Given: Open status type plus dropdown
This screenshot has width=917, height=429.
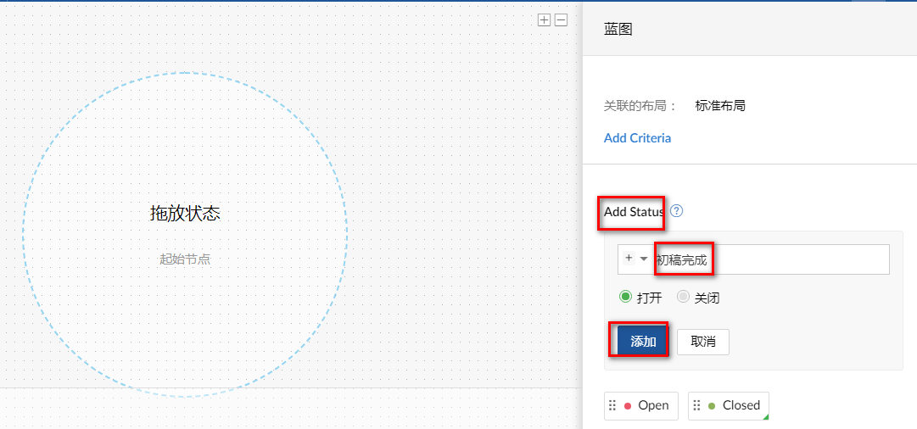Looking at the screenshot, I should pos(635,259).
